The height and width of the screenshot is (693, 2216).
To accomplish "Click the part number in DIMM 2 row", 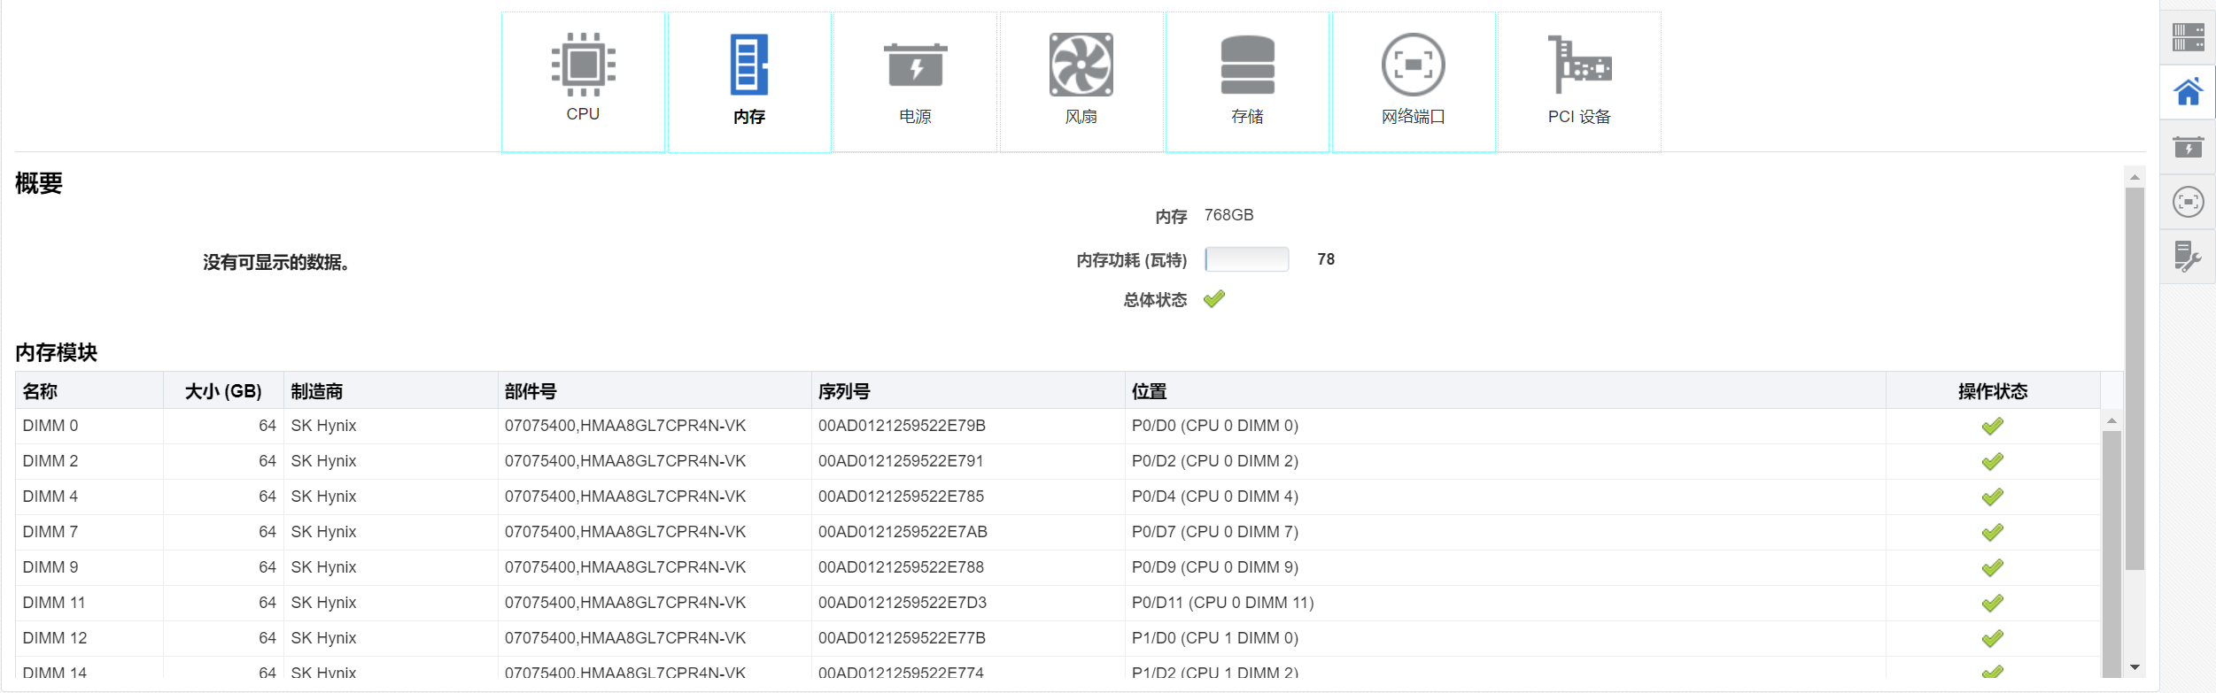I will [x=625, y=461].
